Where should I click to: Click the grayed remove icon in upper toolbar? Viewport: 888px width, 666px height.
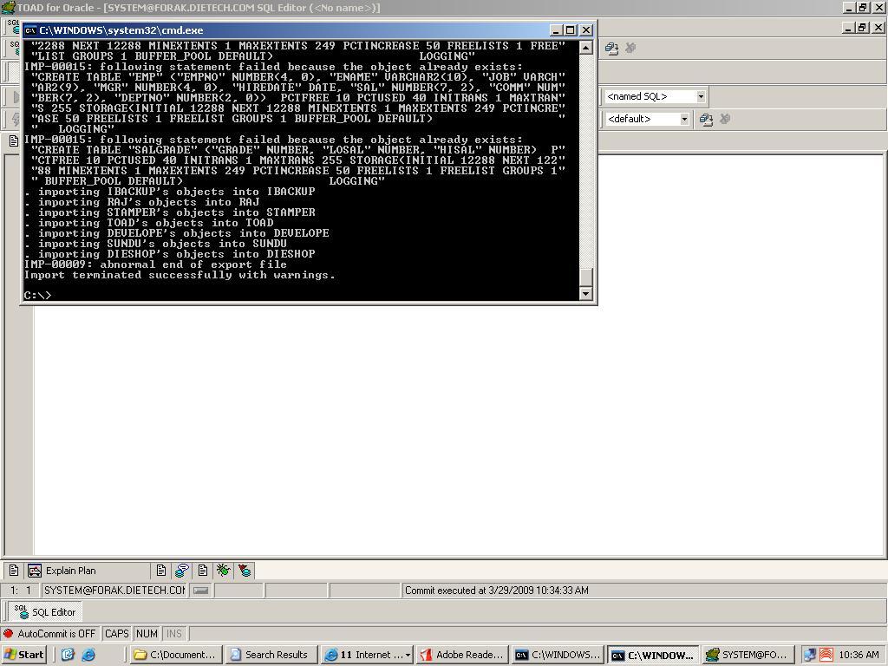630,49
